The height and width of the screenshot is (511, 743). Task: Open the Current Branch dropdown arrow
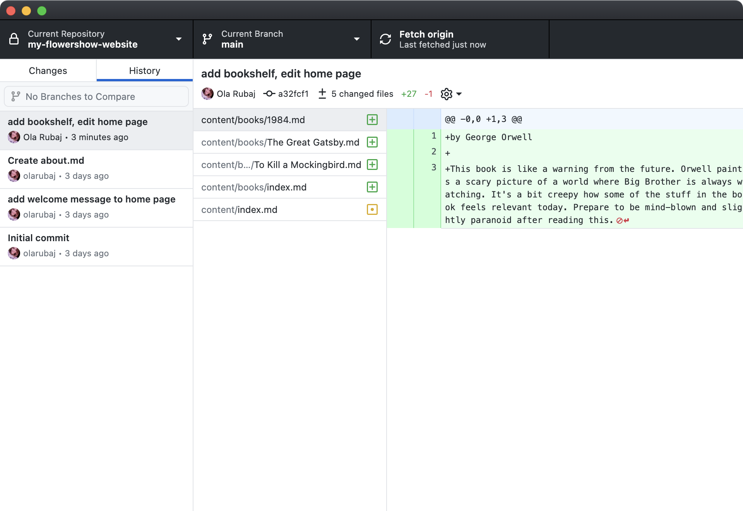[x=357, y=39]
